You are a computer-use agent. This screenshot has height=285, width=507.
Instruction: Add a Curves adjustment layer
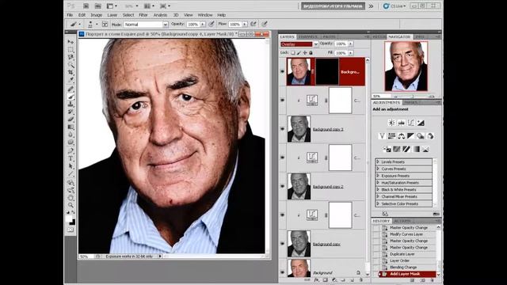coord(411,123)
